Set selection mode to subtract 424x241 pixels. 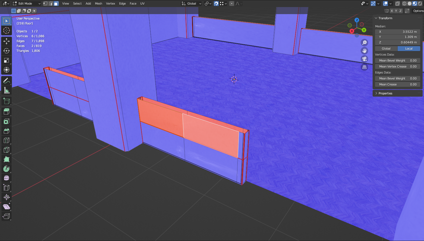click(24, 11)
